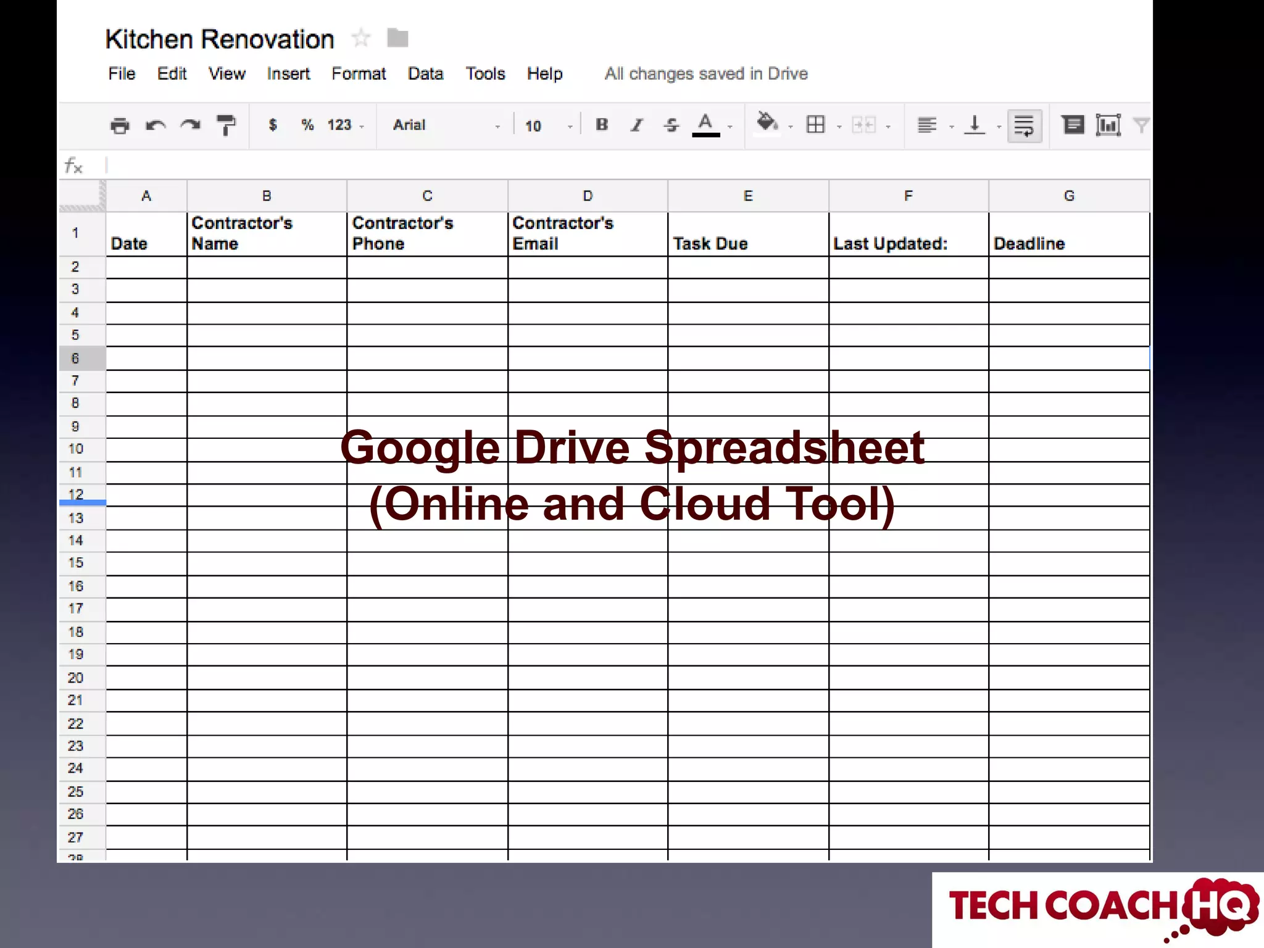Open the 123 number format dropdown
This screenshot has height=948, width=1264.
(x=346, y=125)
